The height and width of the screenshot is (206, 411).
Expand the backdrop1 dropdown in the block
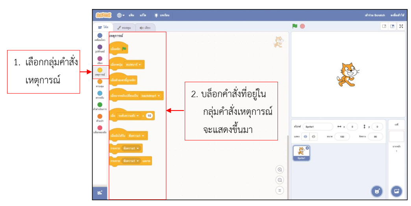coord(152,96)
